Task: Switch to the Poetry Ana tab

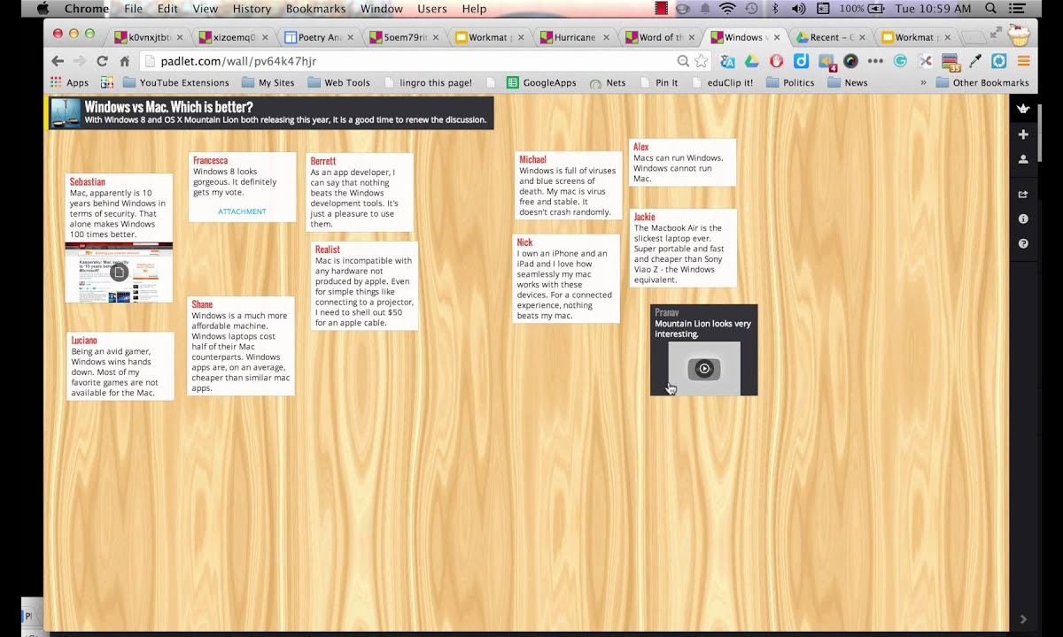Action: coord(320,37)
